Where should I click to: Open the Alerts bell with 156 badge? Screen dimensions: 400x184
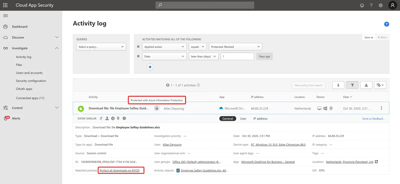[x=6, y=118]
